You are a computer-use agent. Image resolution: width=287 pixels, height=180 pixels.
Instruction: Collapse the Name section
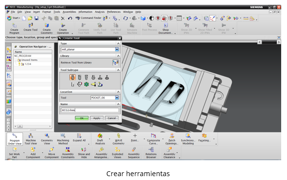118,104
